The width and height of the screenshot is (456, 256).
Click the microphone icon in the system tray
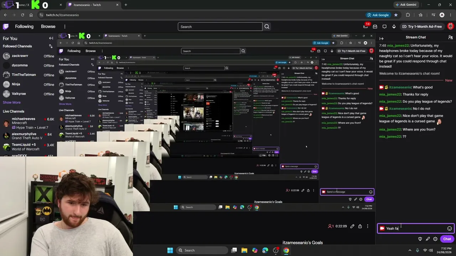(417, 250)
